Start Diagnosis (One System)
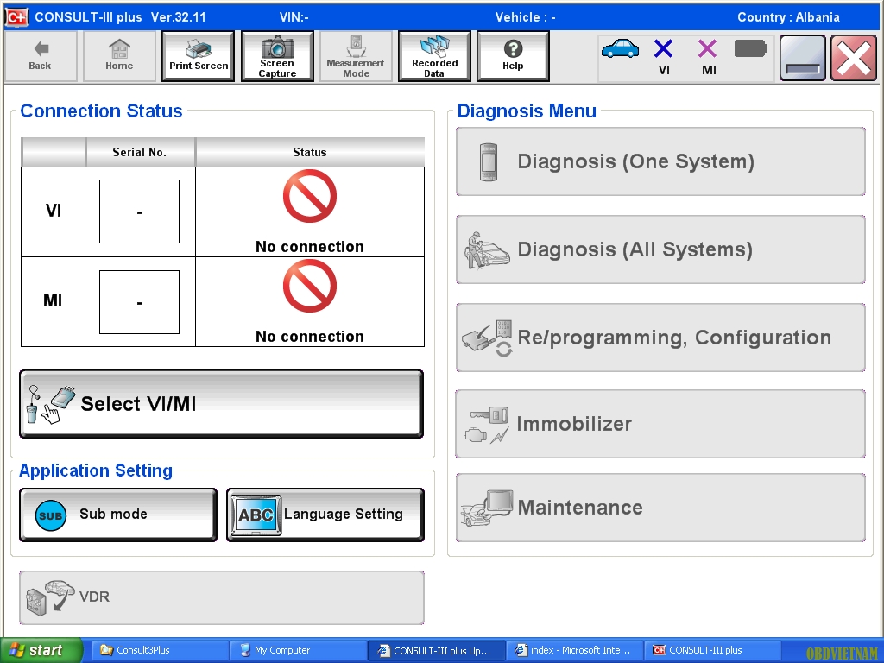Viewport: 884px width, 663px height. coord(660,161)
